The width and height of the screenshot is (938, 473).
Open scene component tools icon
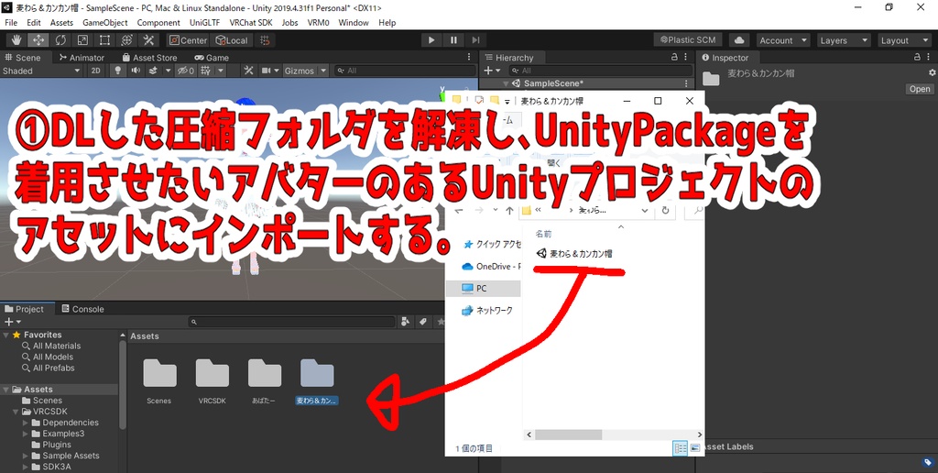[x=249, y=71]
